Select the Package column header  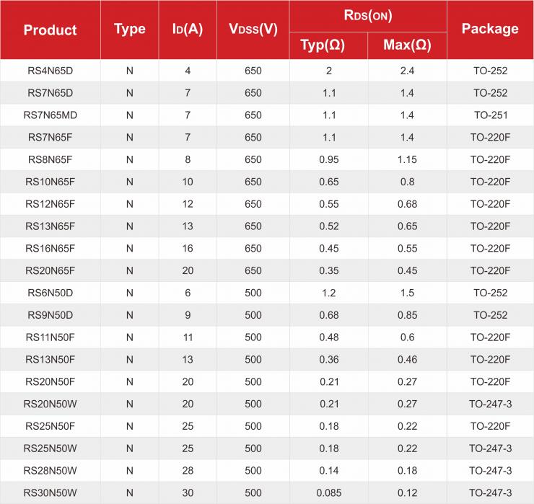click(x=490, y=29)
